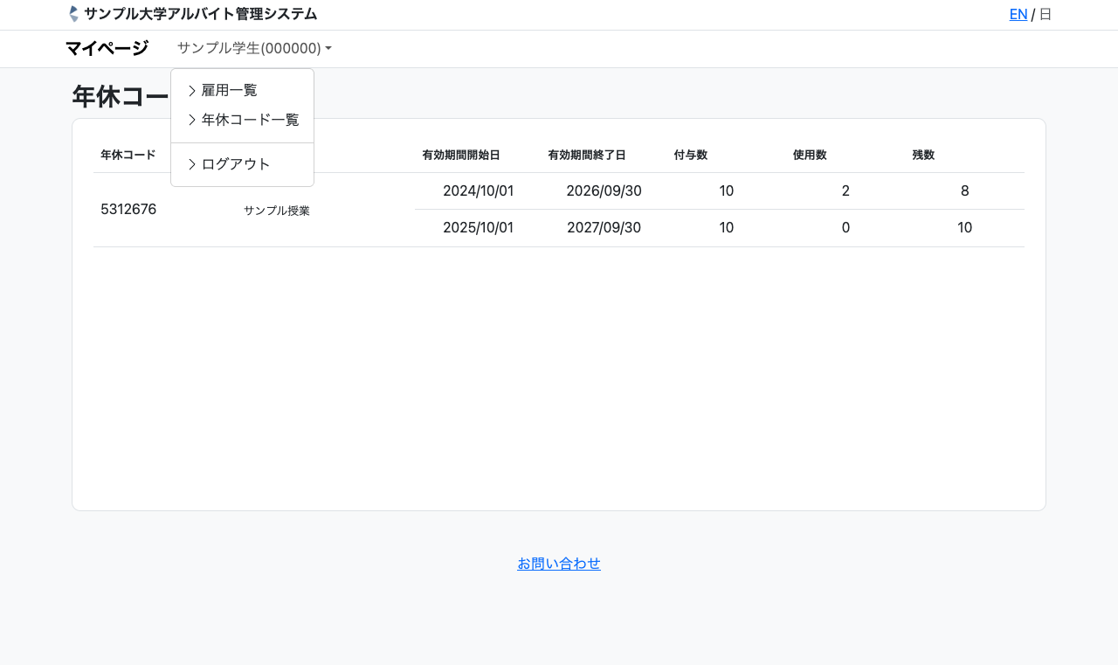Open 雇用一覧 from the user menu
The width and height of the screenshot is (1118, 665).
tap(229, 91)
